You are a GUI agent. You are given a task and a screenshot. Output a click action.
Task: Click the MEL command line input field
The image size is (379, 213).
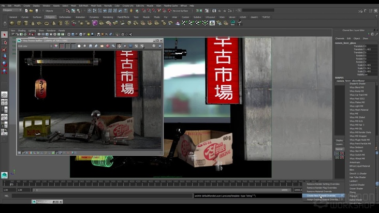[x=102, y=196]
